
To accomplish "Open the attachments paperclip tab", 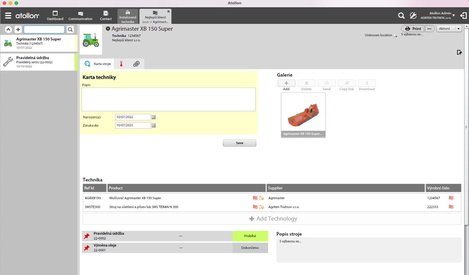I will pos(136,64).
